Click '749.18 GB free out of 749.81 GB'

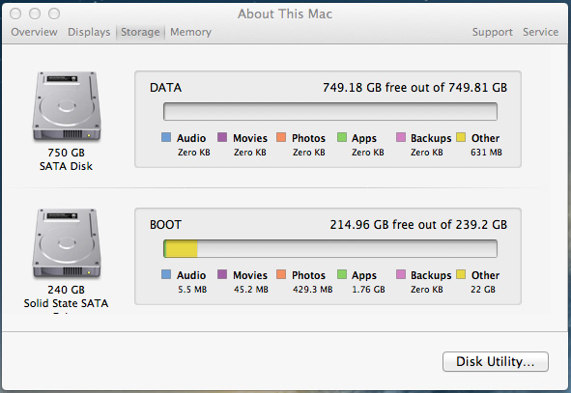pos(414,88)
